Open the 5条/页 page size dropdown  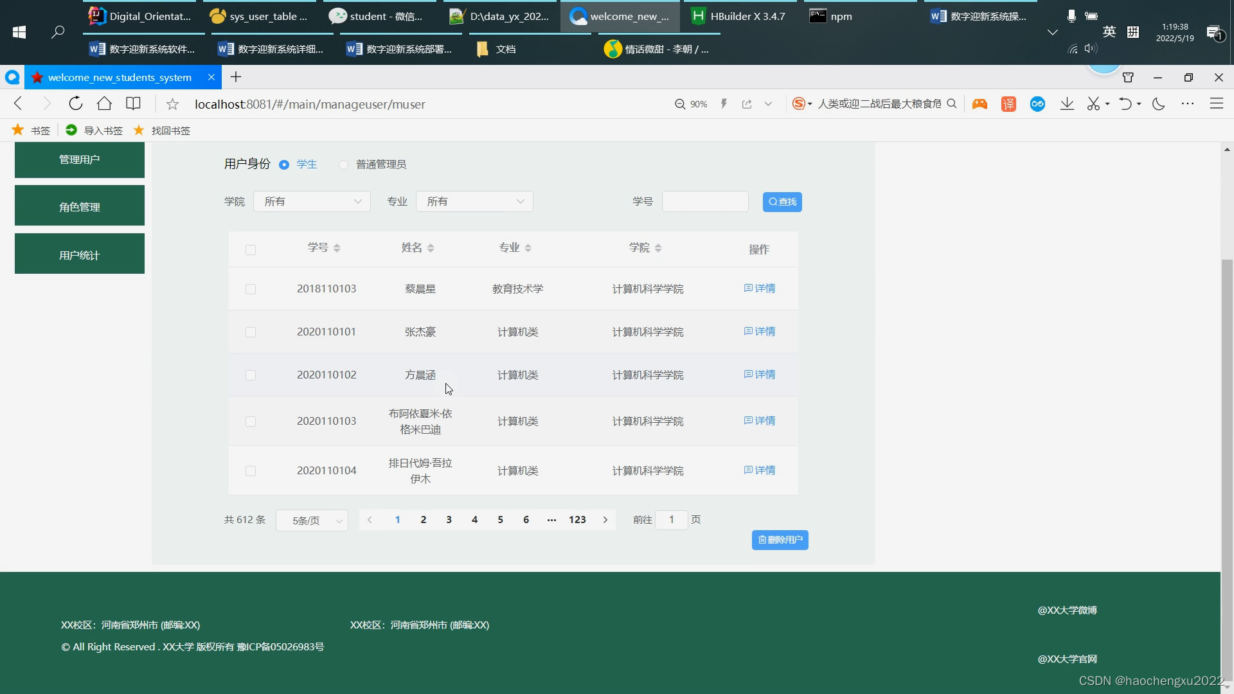click(x=312, y=520)
